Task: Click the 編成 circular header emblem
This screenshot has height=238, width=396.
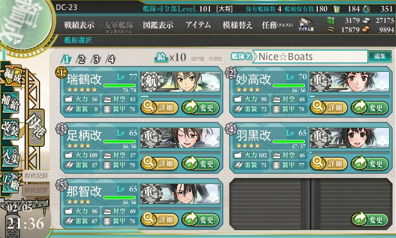Action: (25, 24)
